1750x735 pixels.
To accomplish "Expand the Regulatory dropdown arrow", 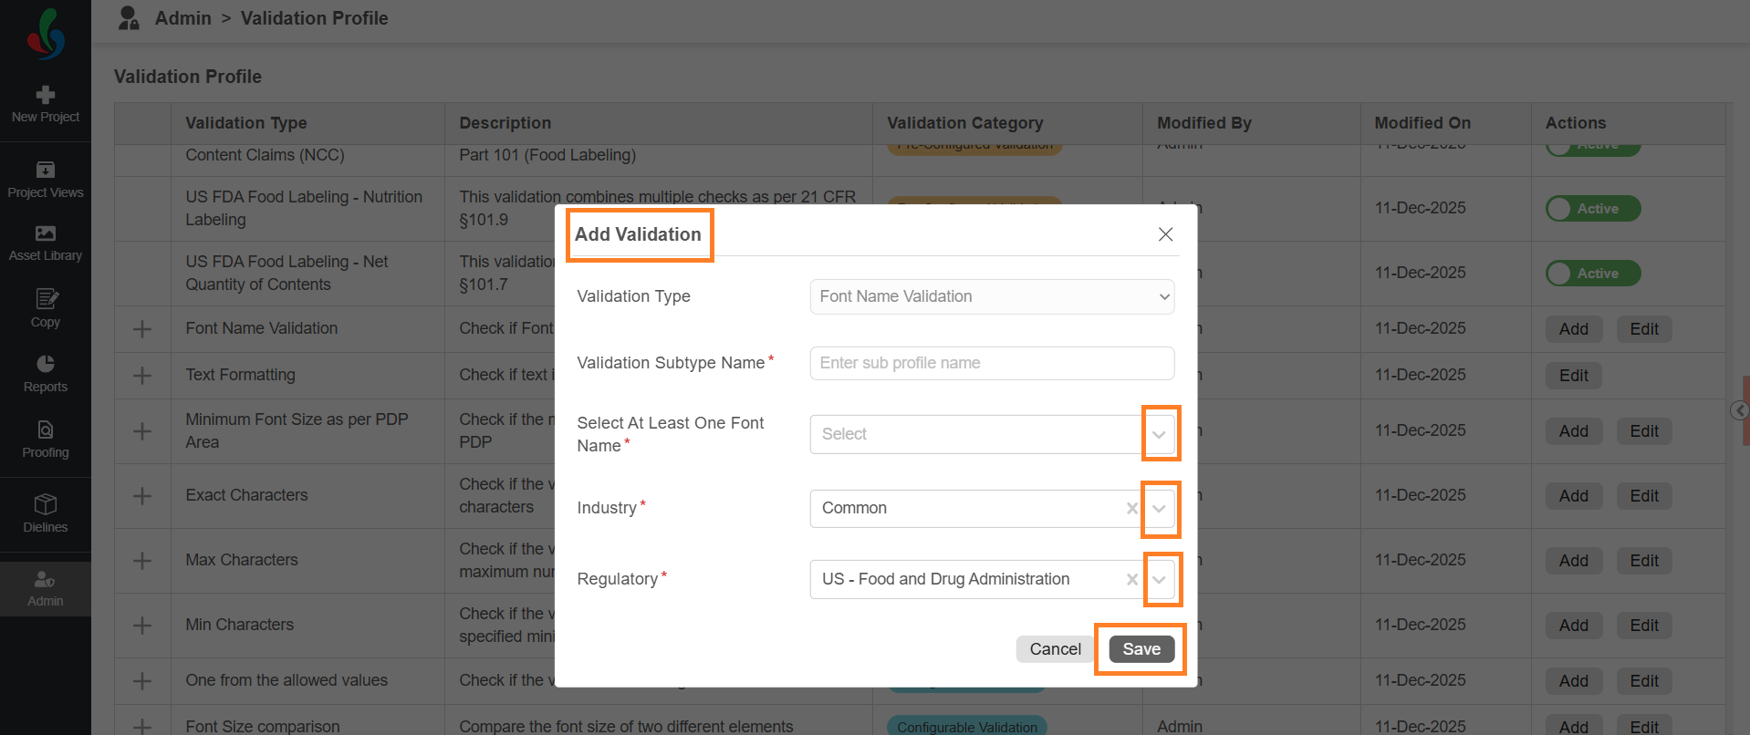I will (x=1159, y=580).
